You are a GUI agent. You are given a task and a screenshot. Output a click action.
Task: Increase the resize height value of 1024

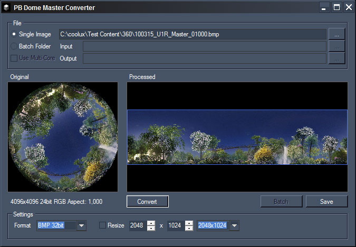pyautogui.click(x=188, y=223)
